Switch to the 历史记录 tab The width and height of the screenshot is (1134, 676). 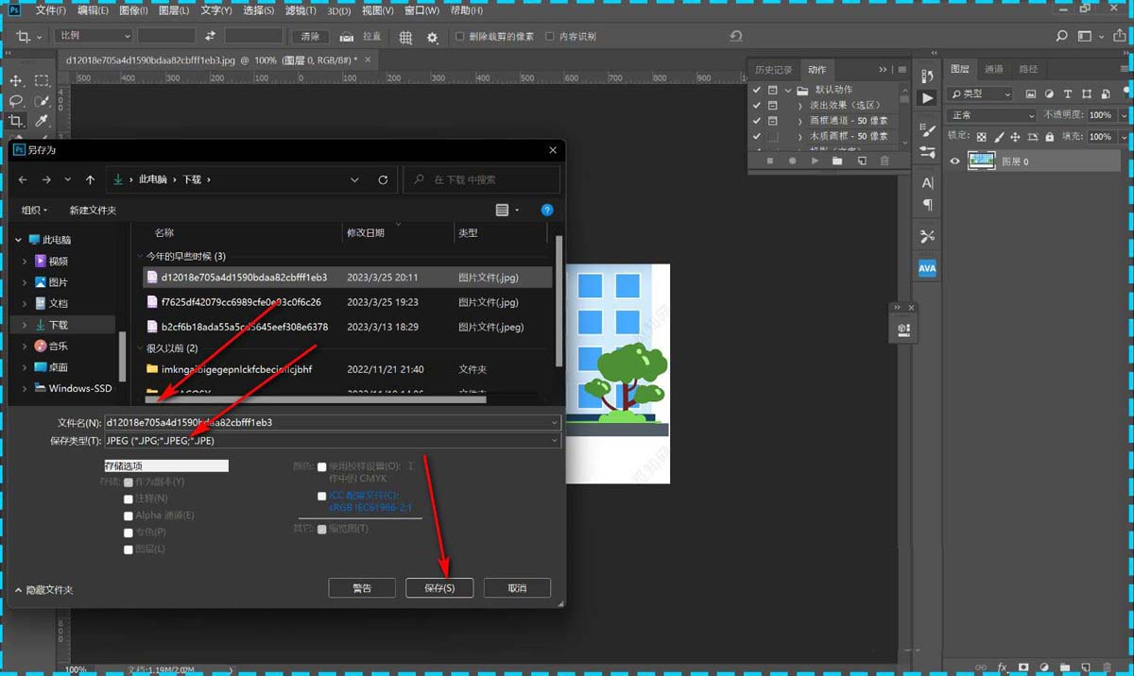point(773,70)
